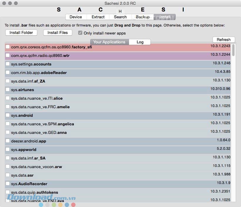Tick the qc8960.wtr radio package checkbox
The width and height of the screenshot is (241, 207).
[x=8, y=55]
